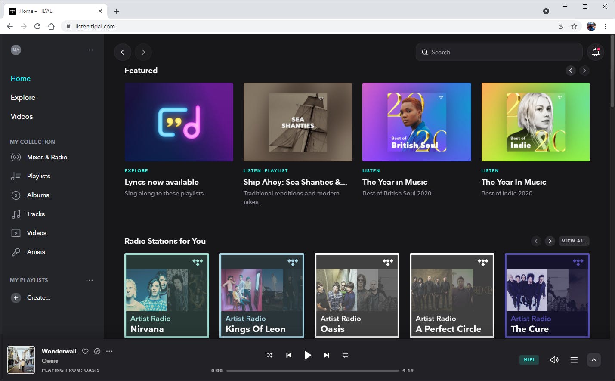Click the Chrome profile avatar

click(591, 26)
